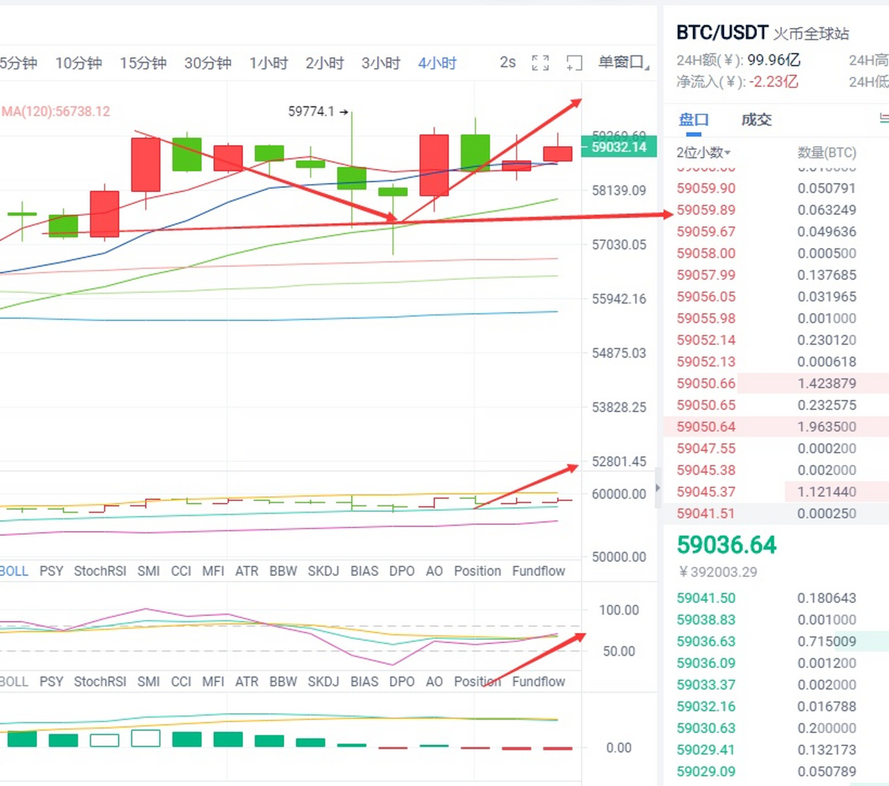Select StochRSI indicator in upper row
The image size is (889, 786).
click(x=100, y=571)
